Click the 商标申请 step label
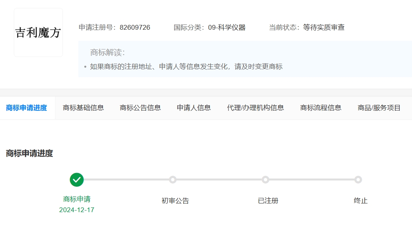 (77, 199)
